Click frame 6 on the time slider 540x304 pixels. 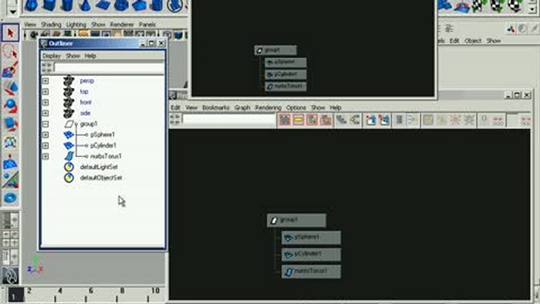point(90,290)
